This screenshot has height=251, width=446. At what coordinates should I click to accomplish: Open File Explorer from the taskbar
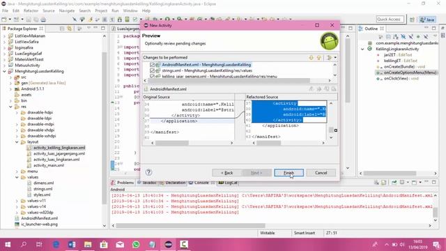pos(88,245)
